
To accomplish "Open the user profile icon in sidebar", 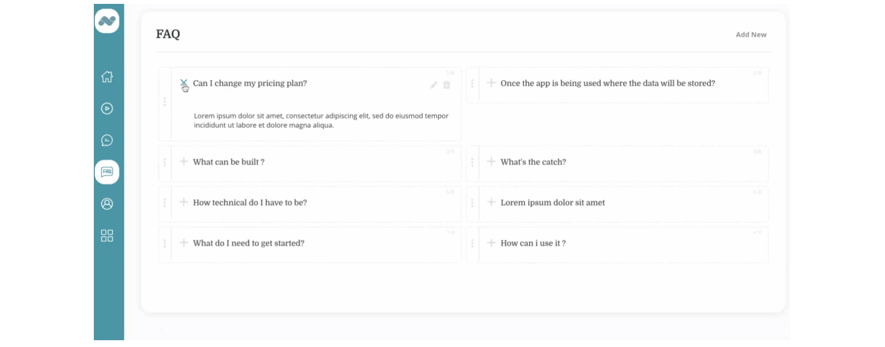I will click(107, 204).
